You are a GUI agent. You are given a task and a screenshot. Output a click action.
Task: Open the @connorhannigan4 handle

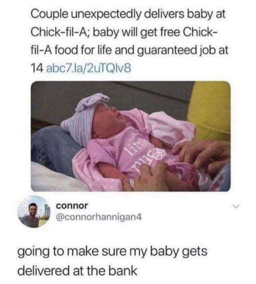tap(99, 217)
